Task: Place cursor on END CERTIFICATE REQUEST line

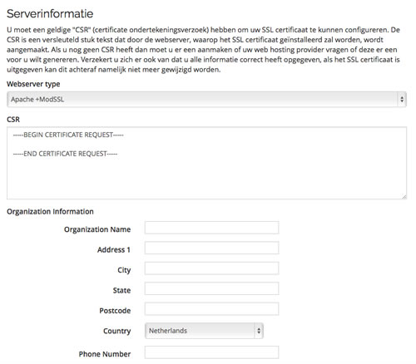Action: click(65, 154)
